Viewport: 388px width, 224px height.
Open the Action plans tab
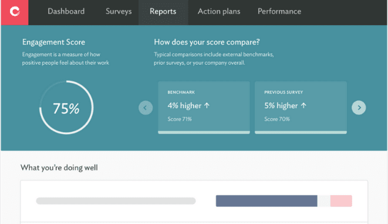click(x=219, y=11)
